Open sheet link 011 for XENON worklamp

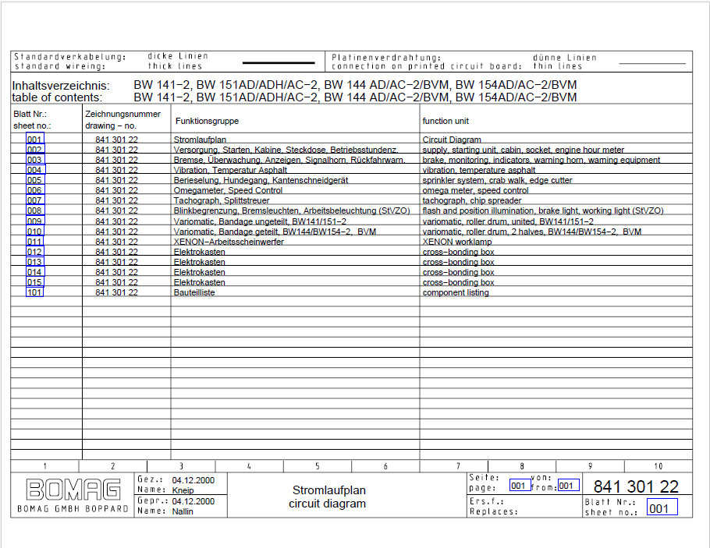35,241
